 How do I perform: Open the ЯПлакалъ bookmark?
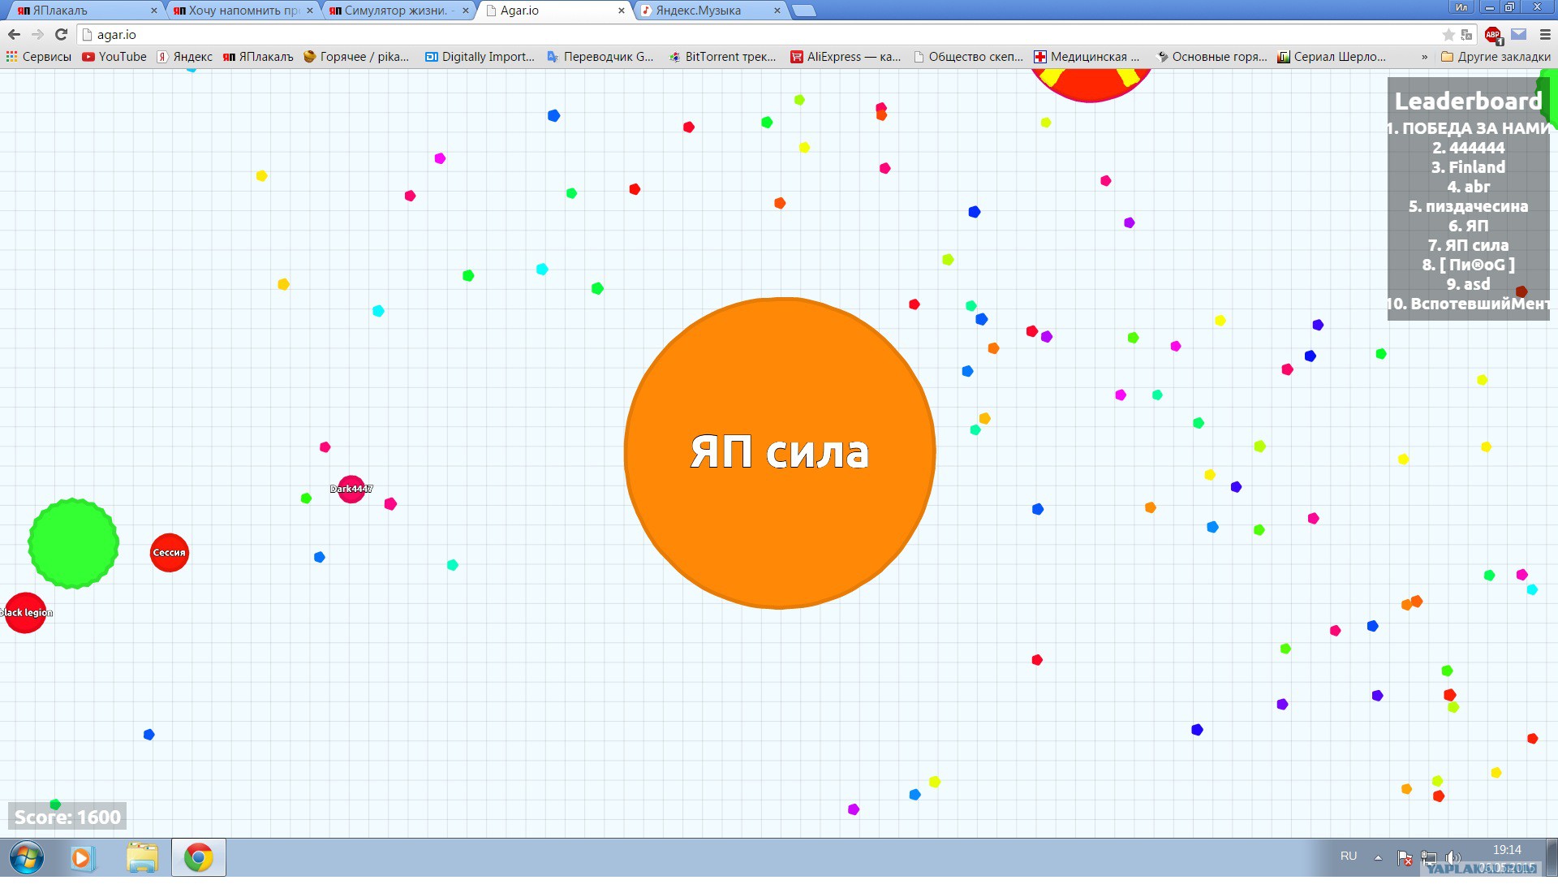point(258,57)
